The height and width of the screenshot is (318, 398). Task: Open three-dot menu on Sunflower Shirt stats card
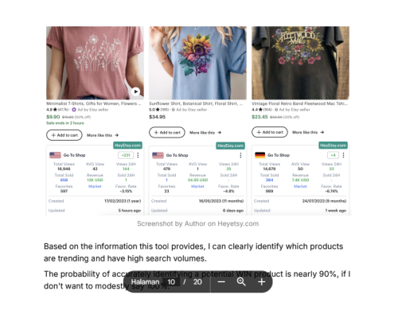point(240,155)
